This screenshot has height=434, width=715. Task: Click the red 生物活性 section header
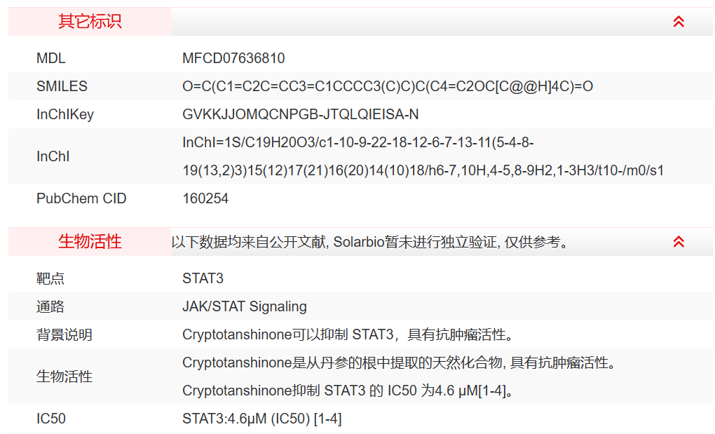(90, 242)
